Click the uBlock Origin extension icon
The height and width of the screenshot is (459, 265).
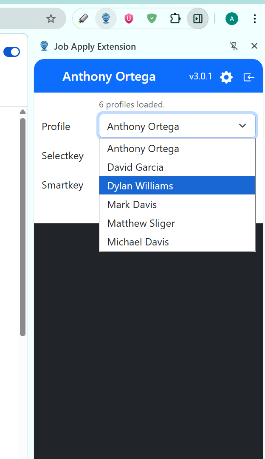129,18
